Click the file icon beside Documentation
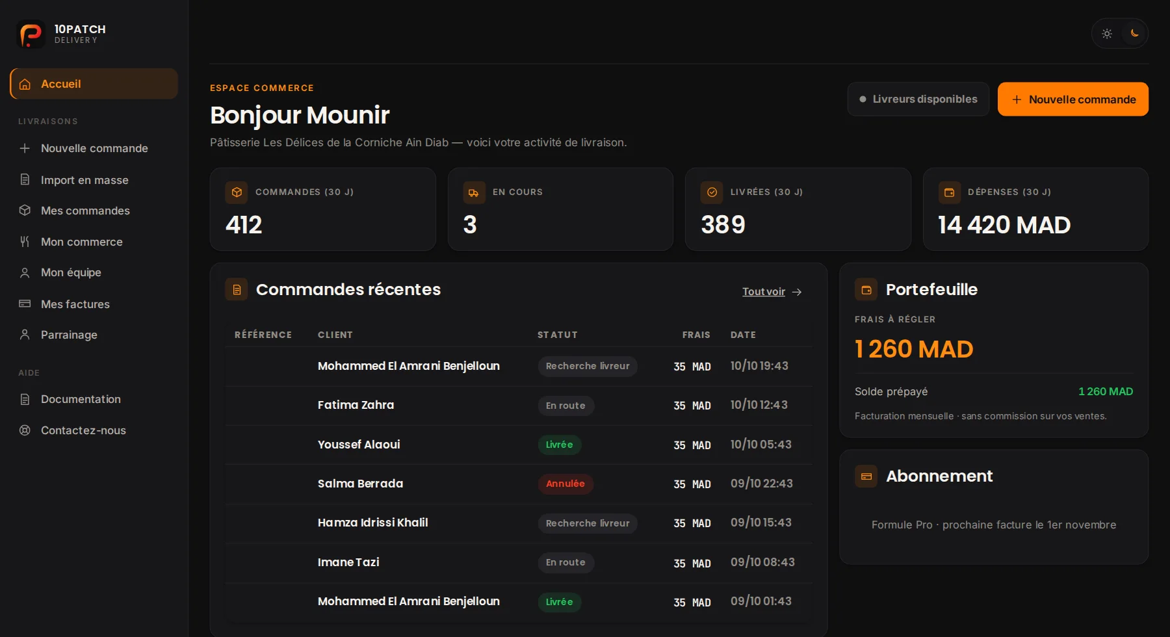This screenshot has width=1170, height=637. [x=25, y=399]
